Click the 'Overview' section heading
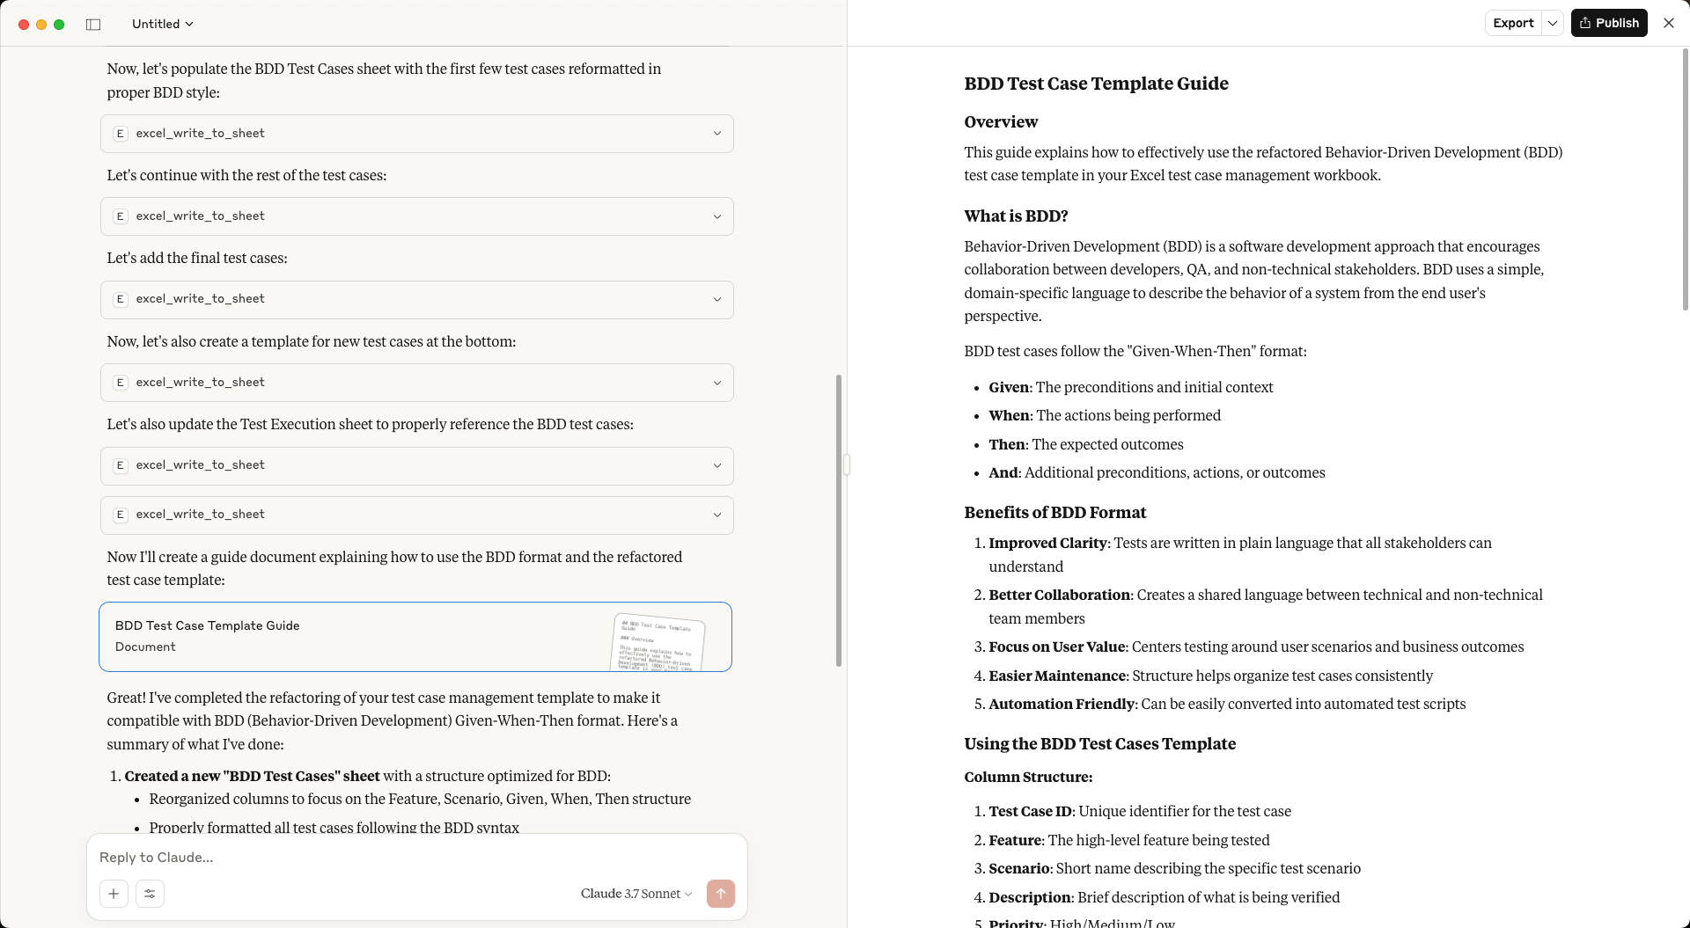 [x=1001, y=122]
